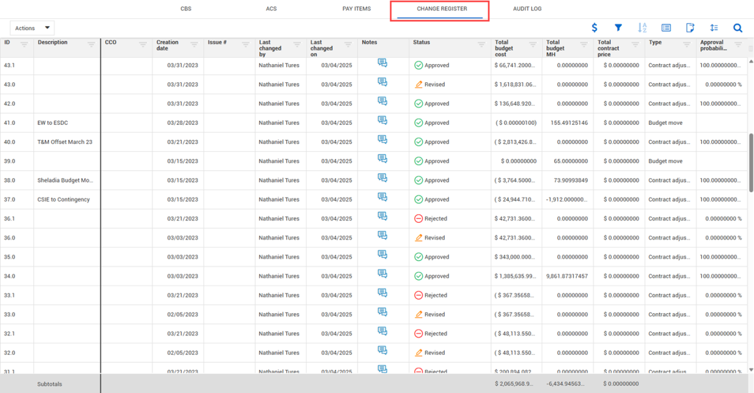Adjust row height with line spacing icon
754x393 pixels.
(714, 28)
